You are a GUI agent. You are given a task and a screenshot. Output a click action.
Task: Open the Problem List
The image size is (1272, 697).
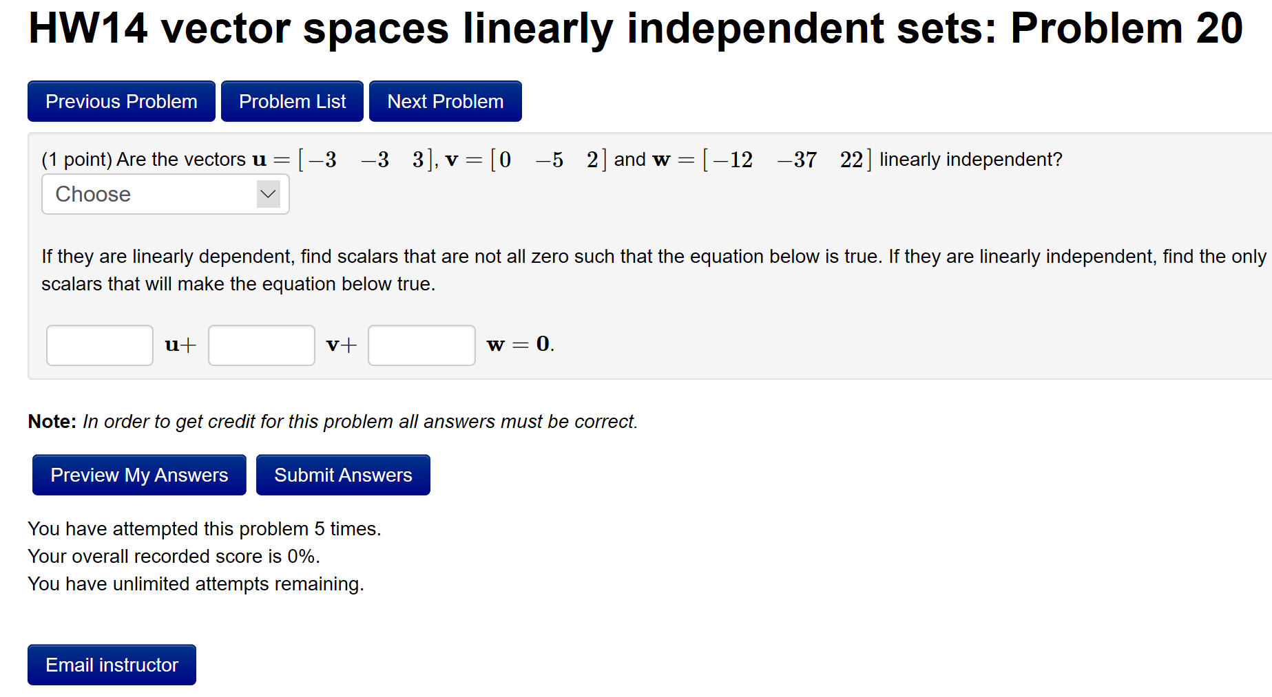pos(291,101)
